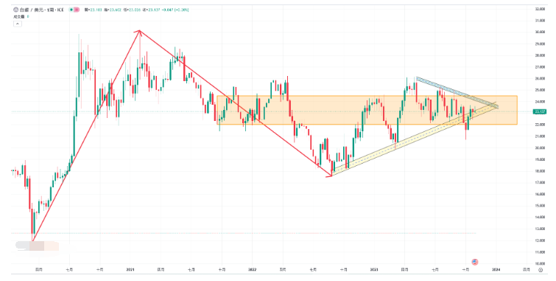The image size is (556, 281).
Task: Click the 2022 time axis label
Action: [252, 270]
